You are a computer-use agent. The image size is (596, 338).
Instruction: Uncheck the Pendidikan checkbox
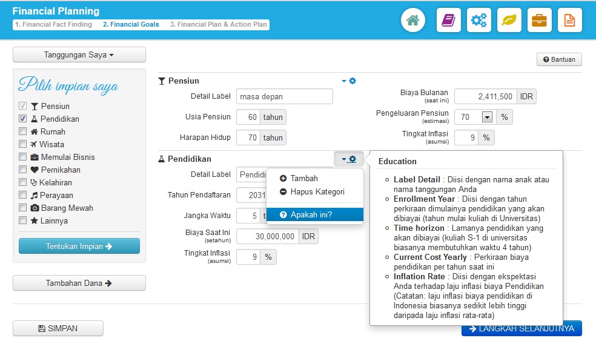(23, 119)
